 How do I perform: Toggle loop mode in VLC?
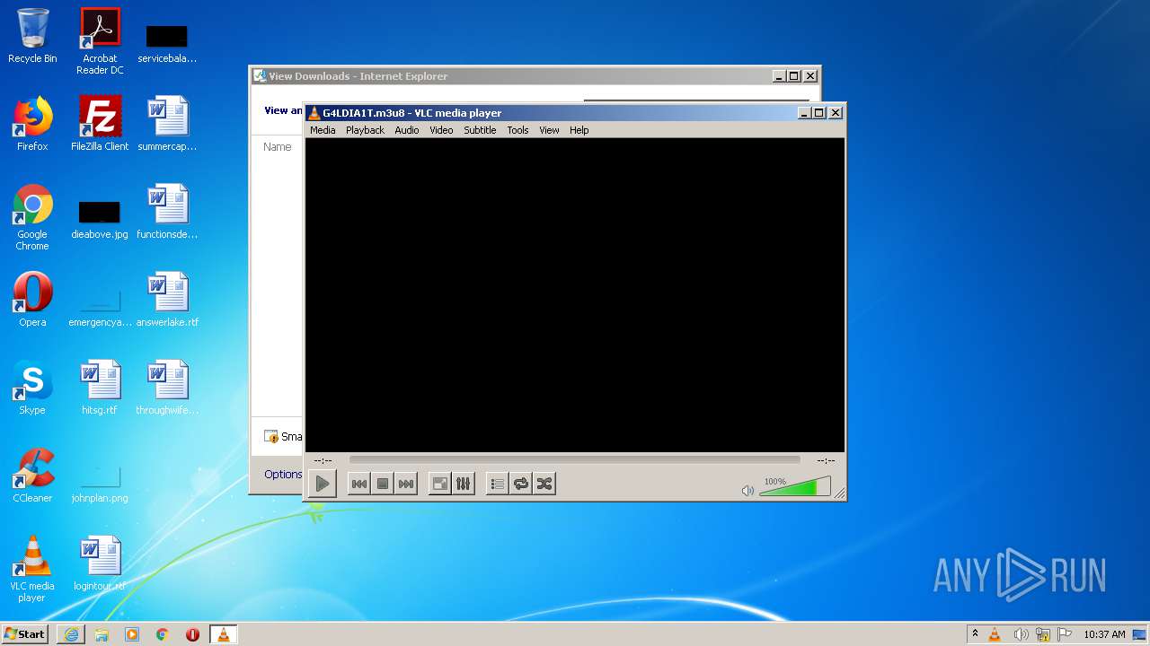[x=521, y=484]
